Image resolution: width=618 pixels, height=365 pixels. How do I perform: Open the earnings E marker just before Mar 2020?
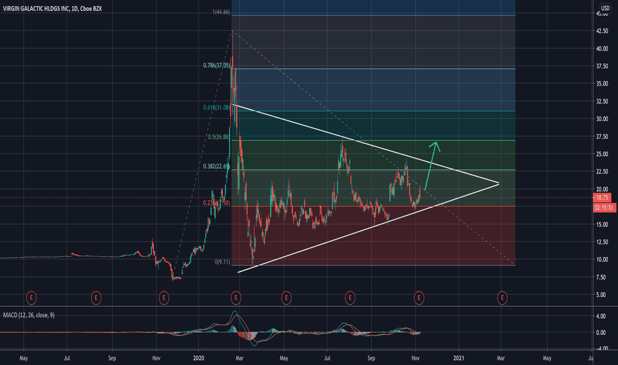coord(235,297)
